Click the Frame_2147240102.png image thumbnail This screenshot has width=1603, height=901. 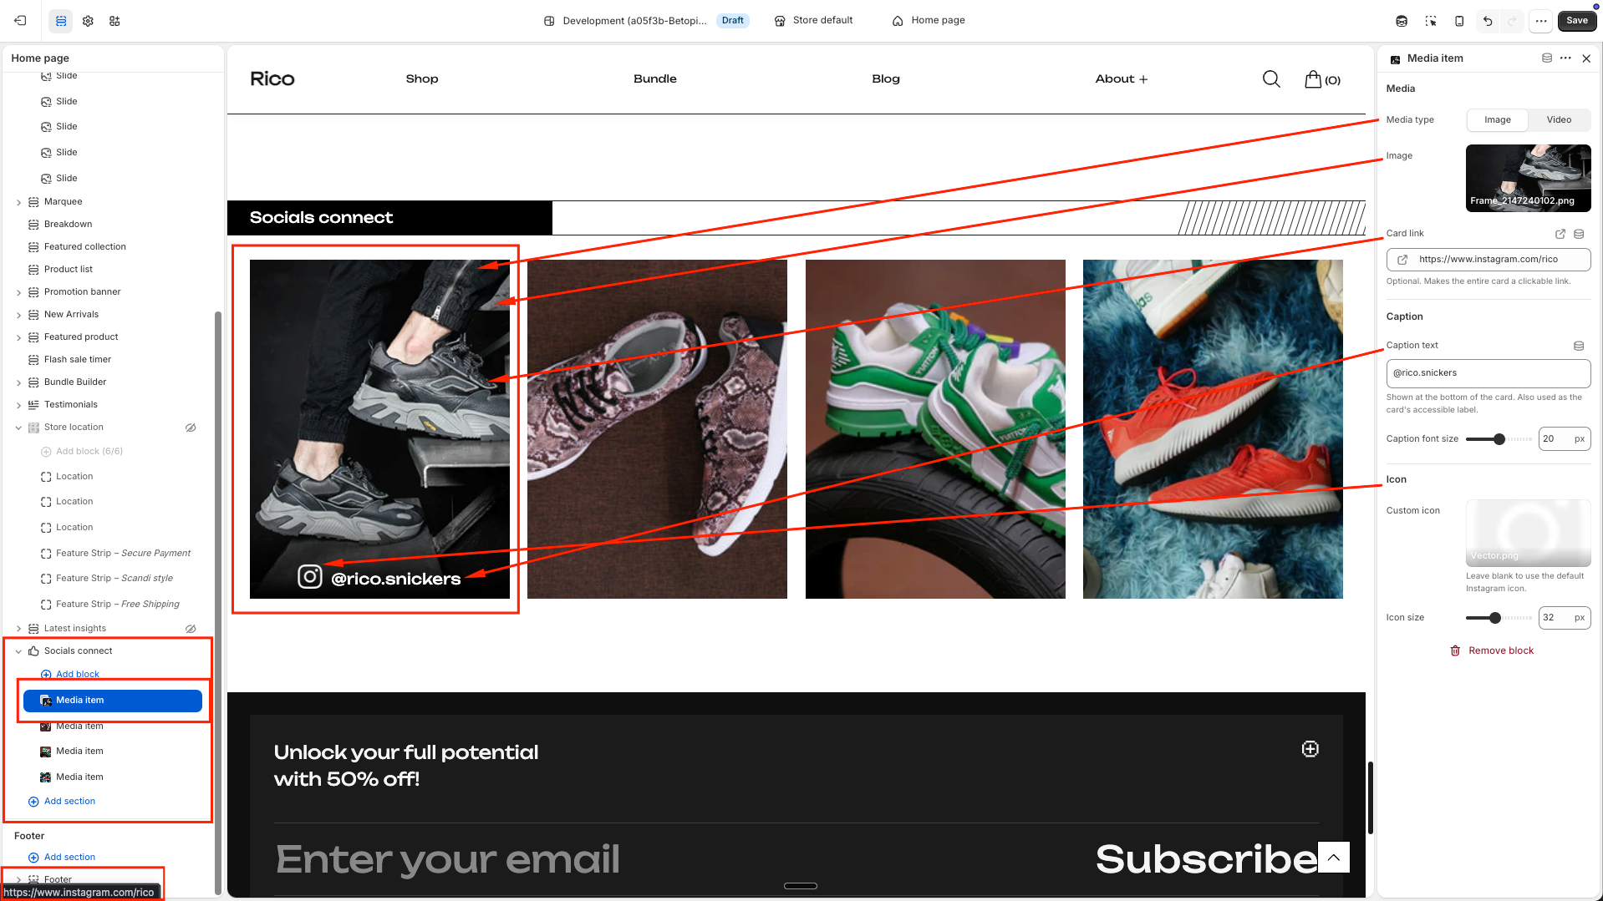click(x=1528, y=178)
